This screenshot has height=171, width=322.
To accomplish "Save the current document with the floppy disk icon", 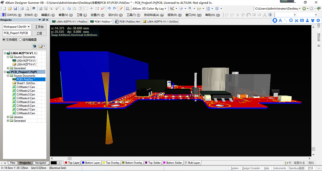I will pyautogui.click(x=15, y=9).
